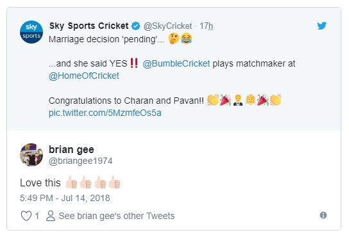Screen dimensions: 349x235
Task: Click the Congratulations to Charan and Pavan text
Action: 126,101
